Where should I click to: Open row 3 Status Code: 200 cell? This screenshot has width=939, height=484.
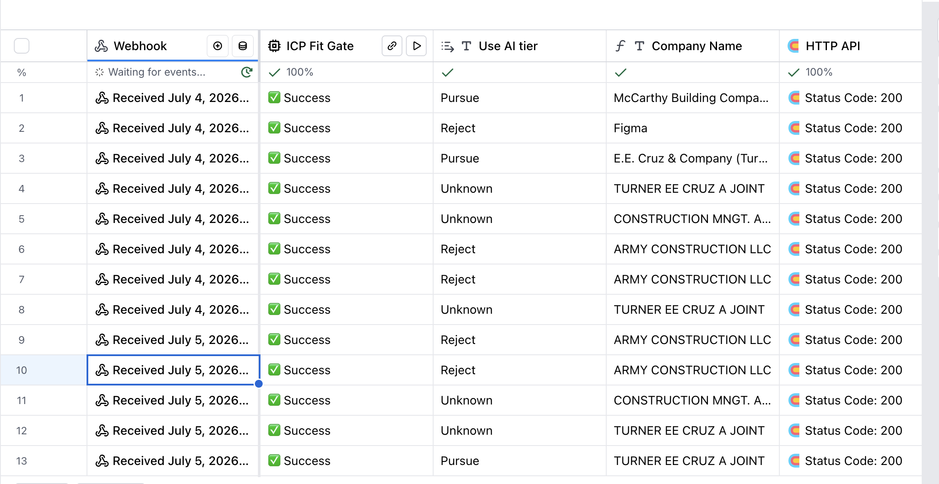tap(850, 159)
